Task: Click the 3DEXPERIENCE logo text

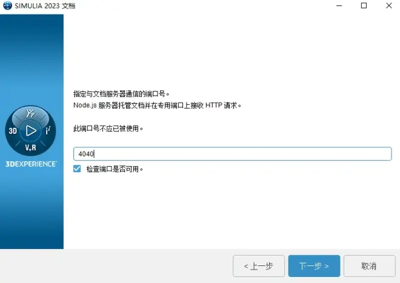Action: point(31,164)
